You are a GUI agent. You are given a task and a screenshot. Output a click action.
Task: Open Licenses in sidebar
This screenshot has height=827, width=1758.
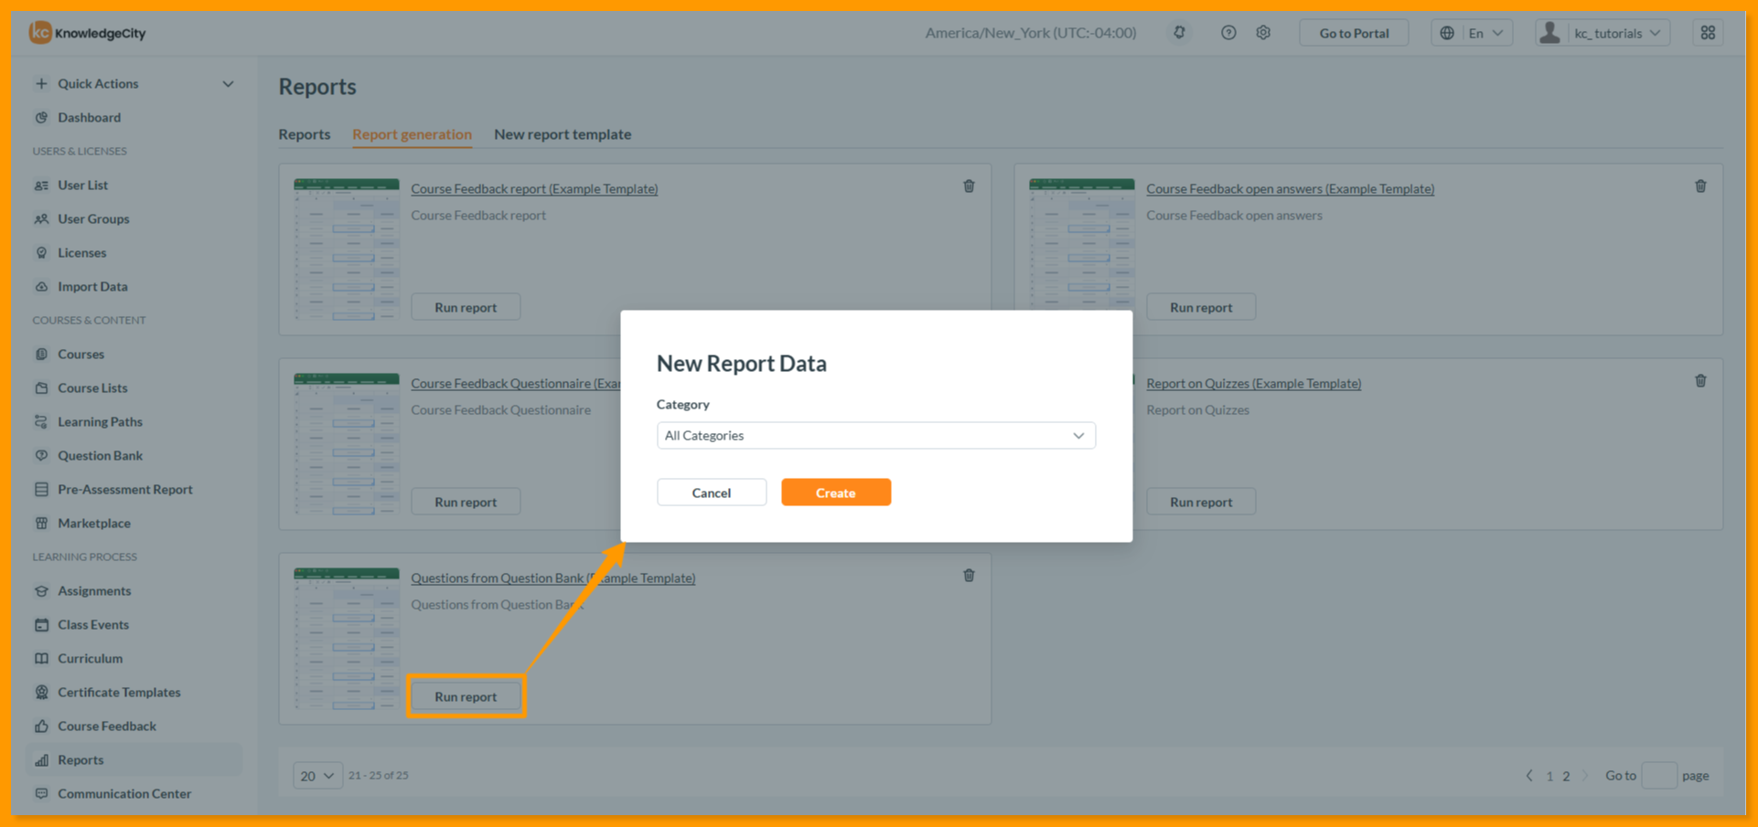click(x=81, y=252)
